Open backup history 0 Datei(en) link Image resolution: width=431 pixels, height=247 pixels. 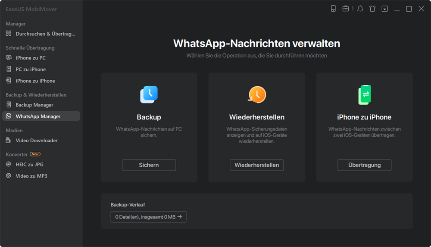coord(148,217)
